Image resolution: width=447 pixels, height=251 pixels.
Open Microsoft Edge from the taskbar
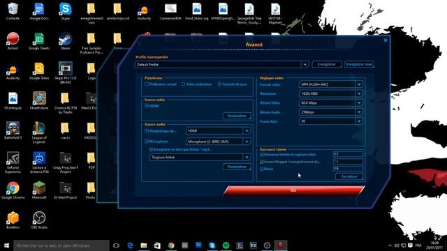pyautogui.click(x=130, y=245)
